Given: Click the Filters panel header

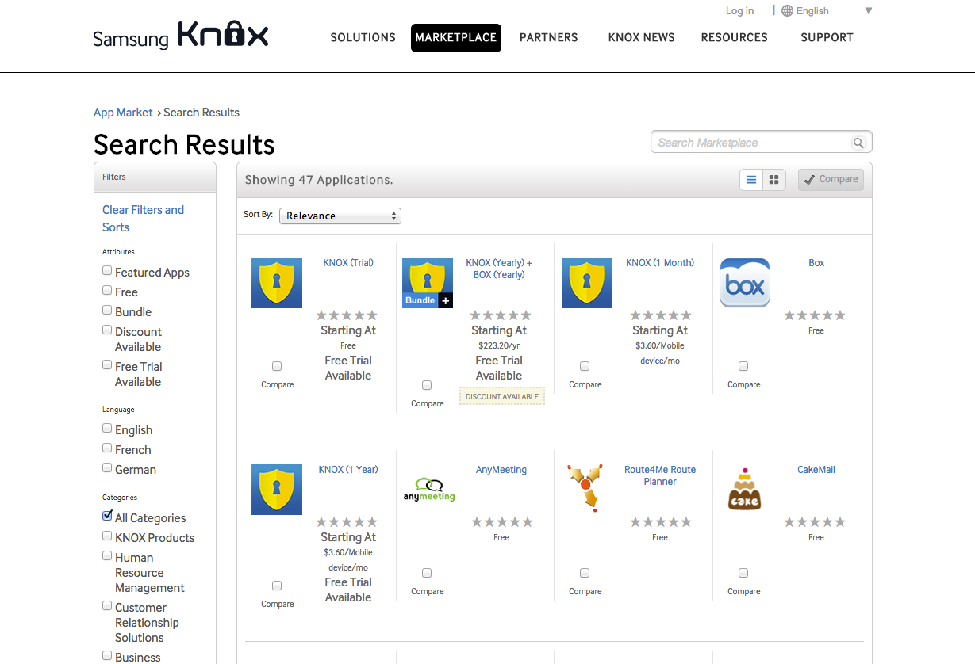Looking at the screenshot, I should 155,177.
